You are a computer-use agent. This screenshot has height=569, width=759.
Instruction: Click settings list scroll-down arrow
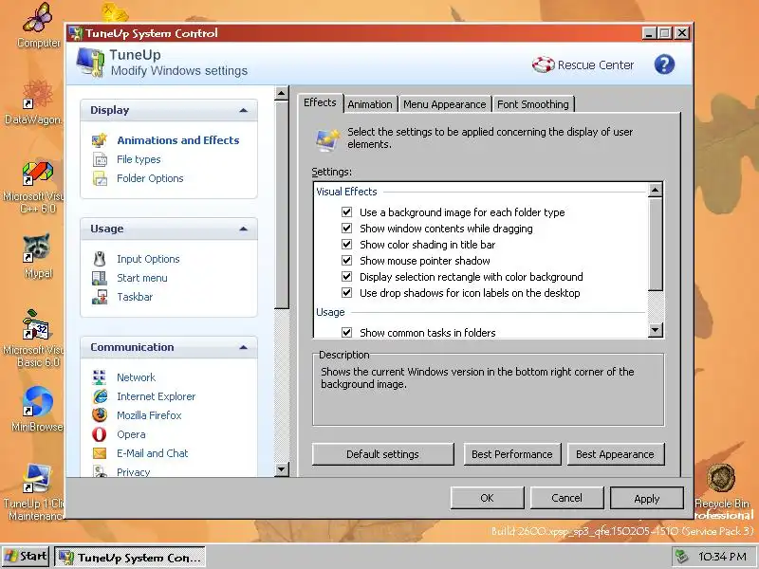tap(655, 330)
